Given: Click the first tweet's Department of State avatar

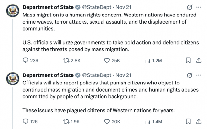Looking at the screenshot, I should pos(12,12).
